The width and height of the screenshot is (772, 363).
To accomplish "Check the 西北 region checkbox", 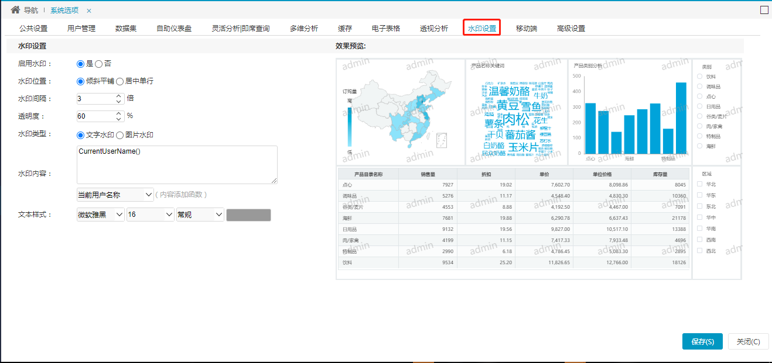I will pos(699,251).
